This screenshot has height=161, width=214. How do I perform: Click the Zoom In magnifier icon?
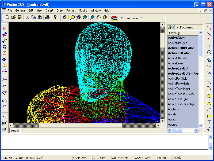(x=85, y=17)
